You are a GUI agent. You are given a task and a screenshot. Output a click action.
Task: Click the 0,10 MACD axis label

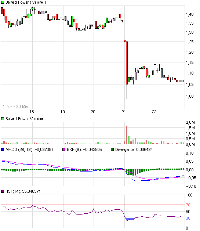pyautogui.click(x=190, y=153)
